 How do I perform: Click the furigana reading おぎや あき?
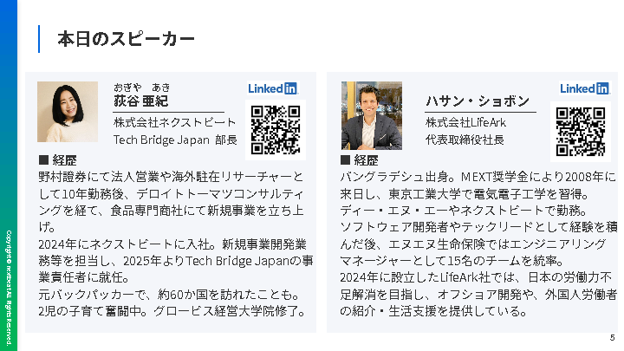pos(141,87)
